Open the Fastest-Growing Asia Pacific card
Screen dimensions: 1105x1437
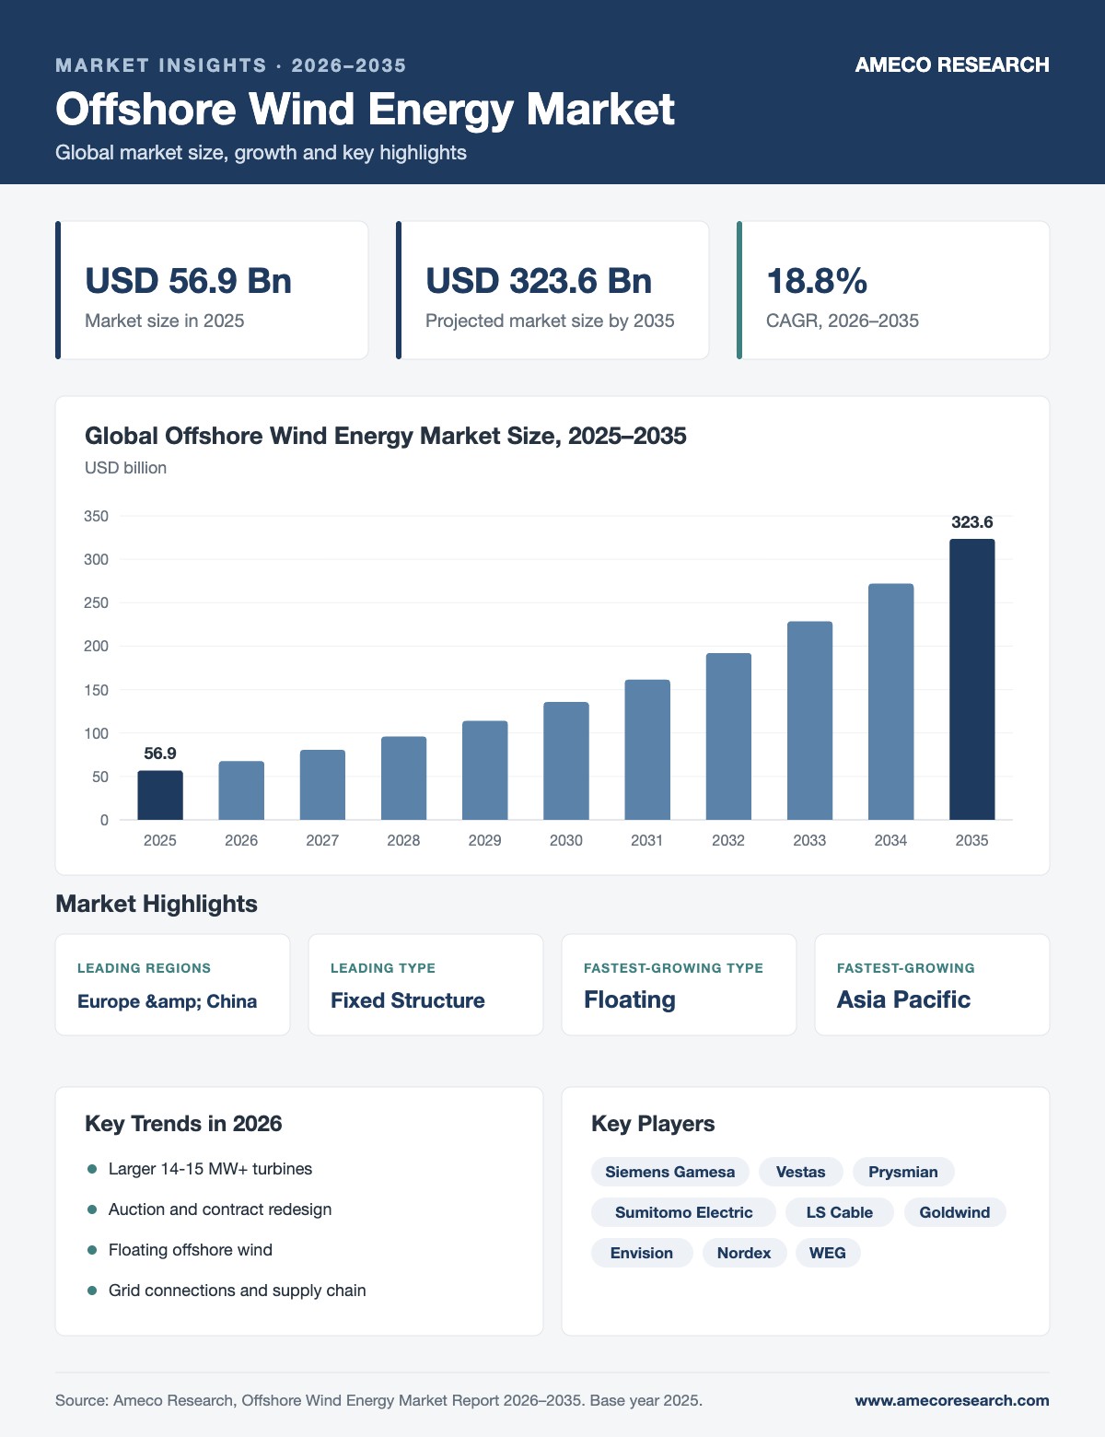click(x=932, y=985)
